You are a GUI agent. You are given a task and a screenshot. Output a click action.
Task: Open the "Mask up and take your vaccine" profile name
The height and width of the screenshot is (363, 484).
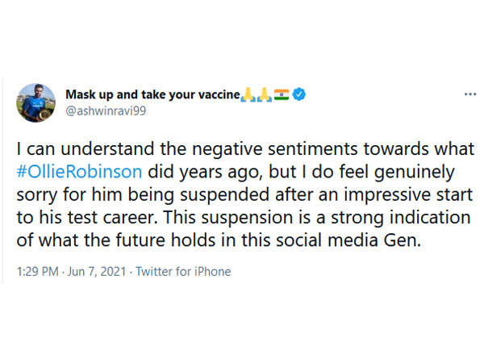(152, 95)
